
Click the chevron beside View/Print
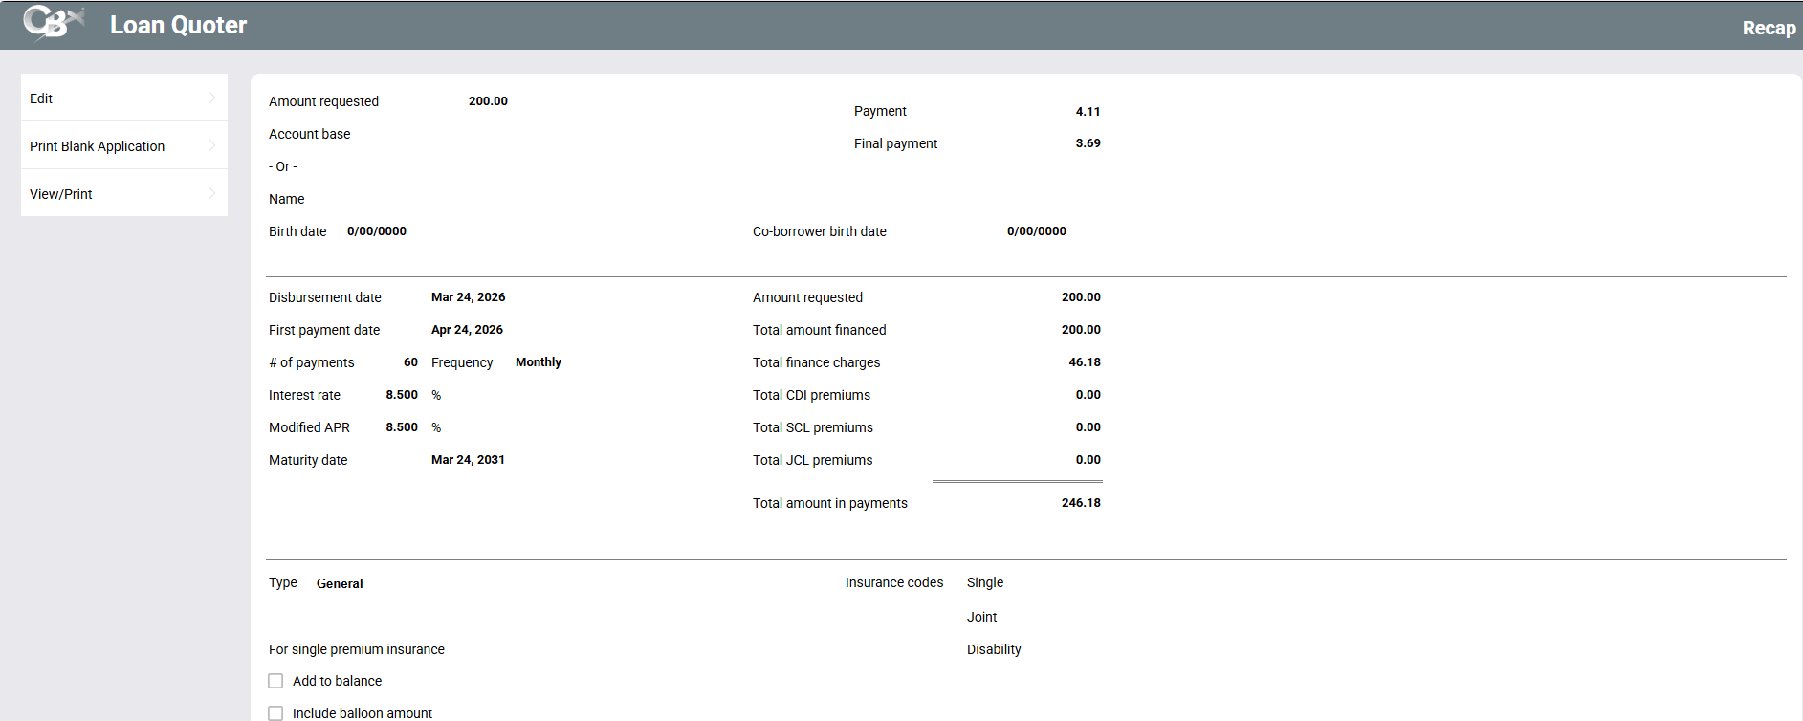tap(212, 193)
